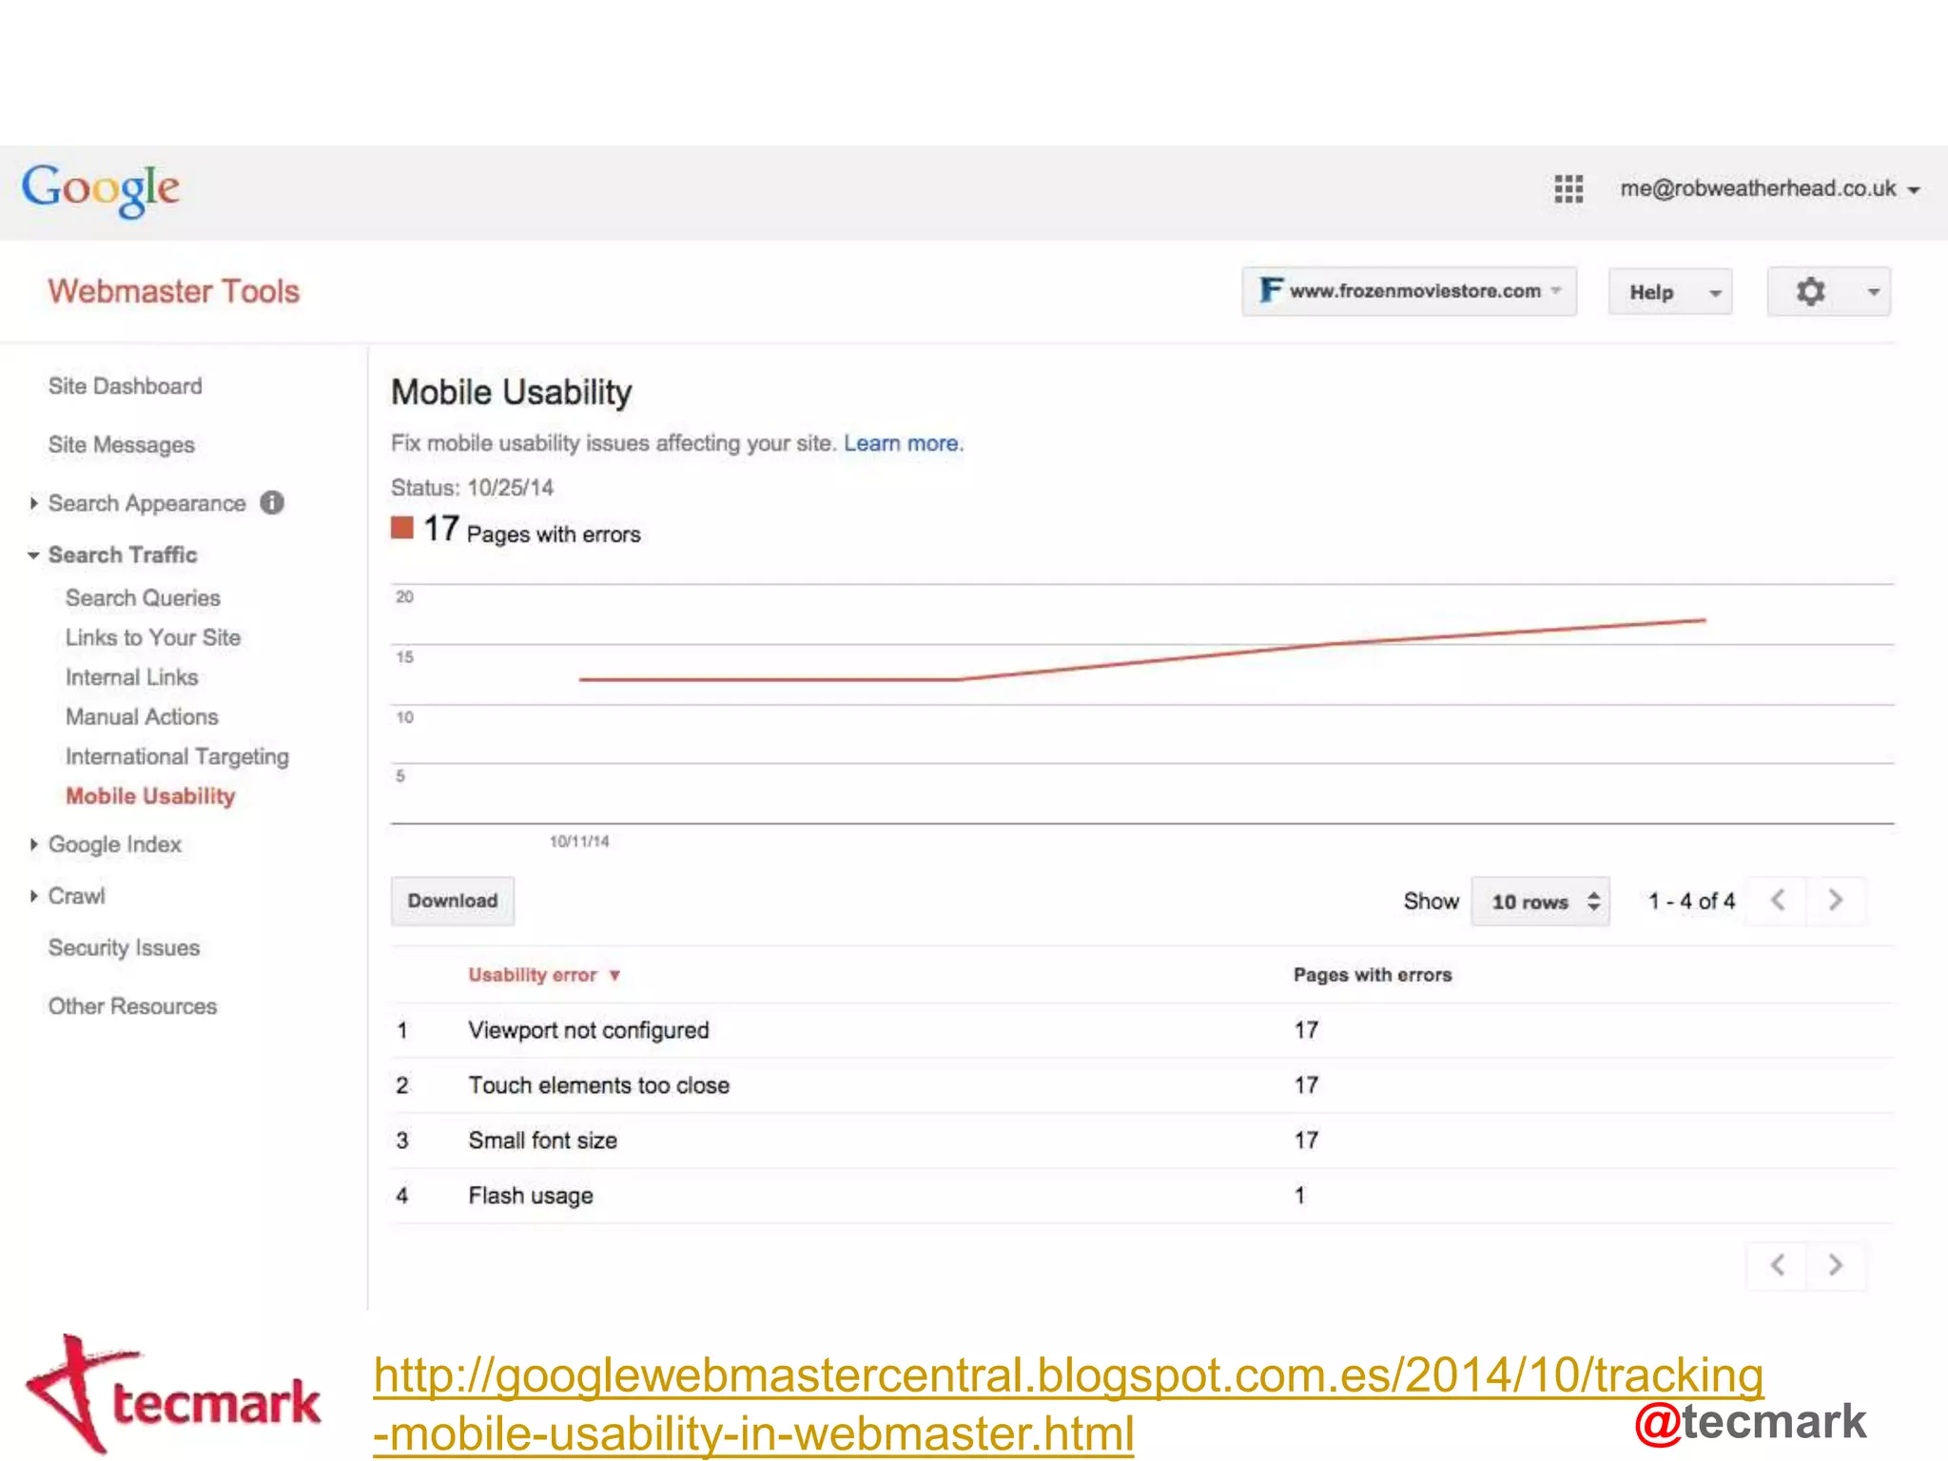The height and width of the screenshot is (1461, 1948).
Task: Open the Google apps grid icon
Action: tap(1568, 188)
